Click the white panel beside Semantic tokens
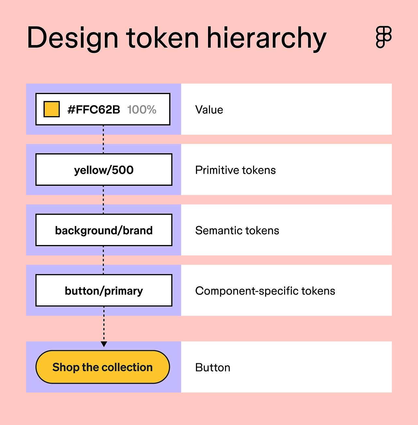418x425 pixels. point(286,230)
